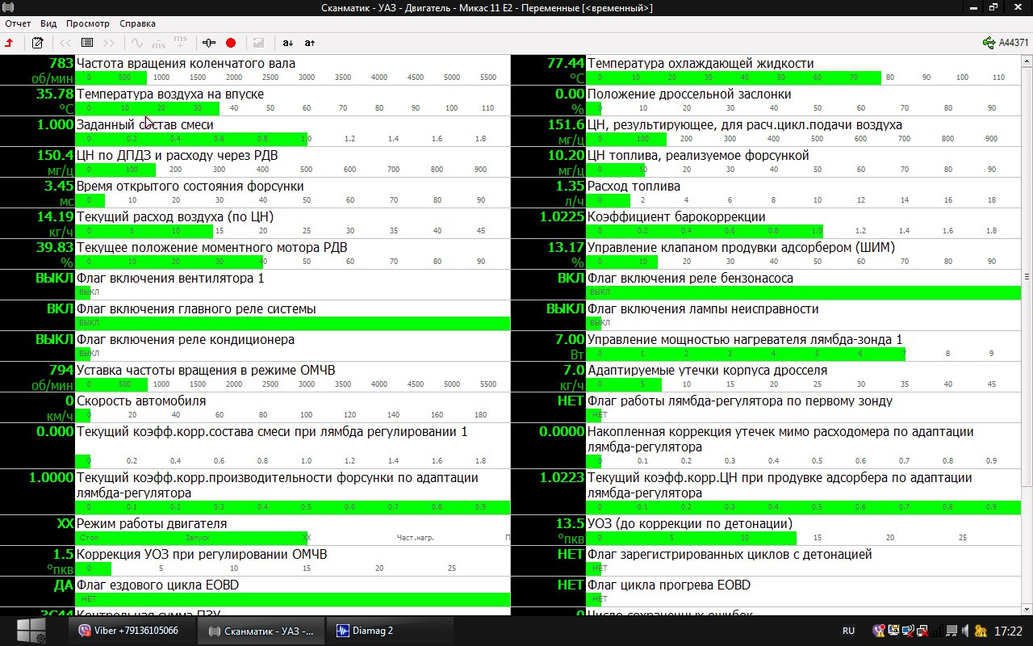Screen dimensions: 1033x646
Task: Select row Флаг включения реле бензонасоса
Action: click(766, 285)
